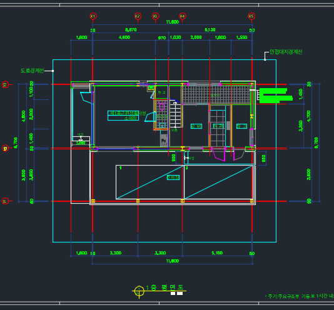Image resolution: width=334 pixels, height=310 pixels.
Task: Click the 1층 평면도 drawing title
Action: pos(165,287)
